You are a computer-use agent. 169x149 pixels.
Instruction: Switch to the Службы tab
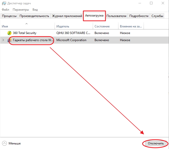coord(157,16)
